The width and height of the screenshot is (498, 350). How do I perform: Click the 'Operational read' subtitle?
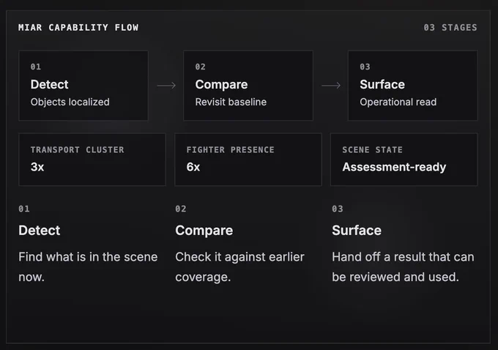398,102
